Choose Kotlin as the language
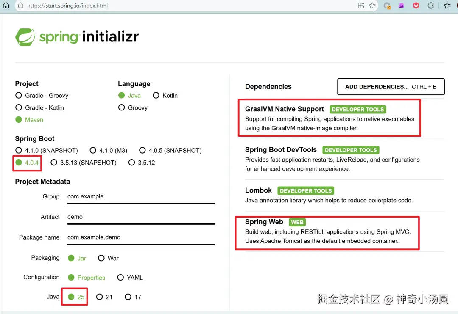The width and height of the screenshot is (458, 314). point(165,95)
